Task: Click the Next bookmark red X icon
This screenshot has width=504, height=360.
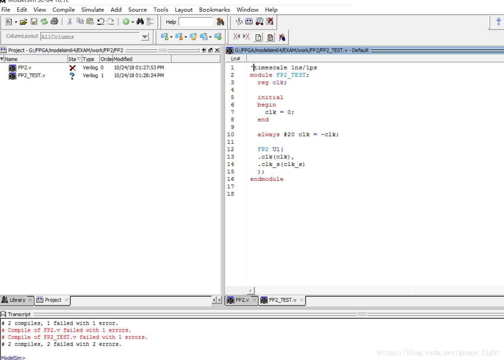Action: point(246,36)
